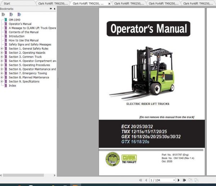
Task: Go to the first page
Action: click(140, 180)
